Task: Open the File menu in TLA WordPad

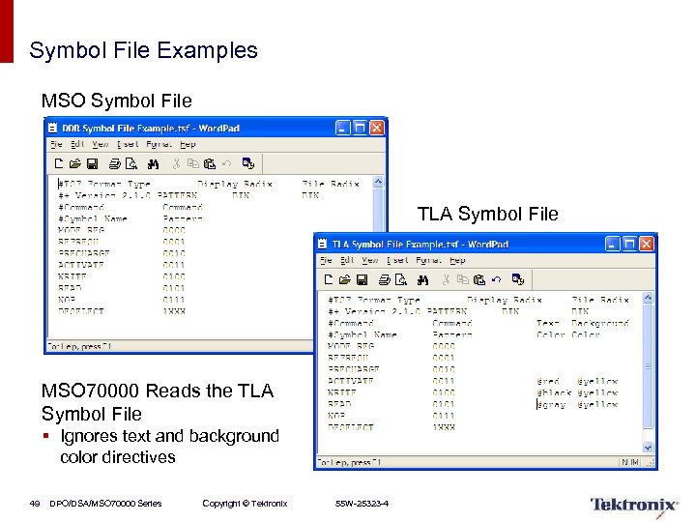Action: (327, 260)
